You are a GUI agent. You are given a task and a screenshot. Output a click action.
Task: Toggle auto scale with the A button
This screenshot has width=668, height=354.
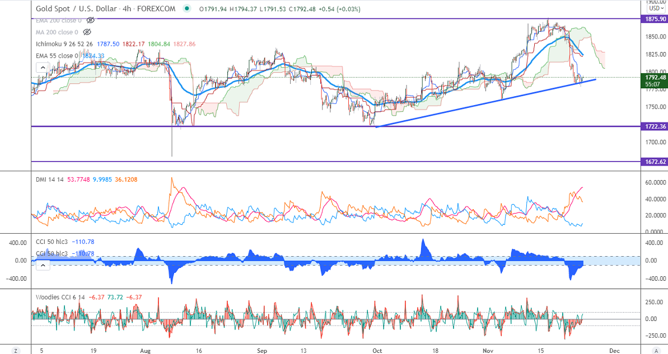point(656,351)
